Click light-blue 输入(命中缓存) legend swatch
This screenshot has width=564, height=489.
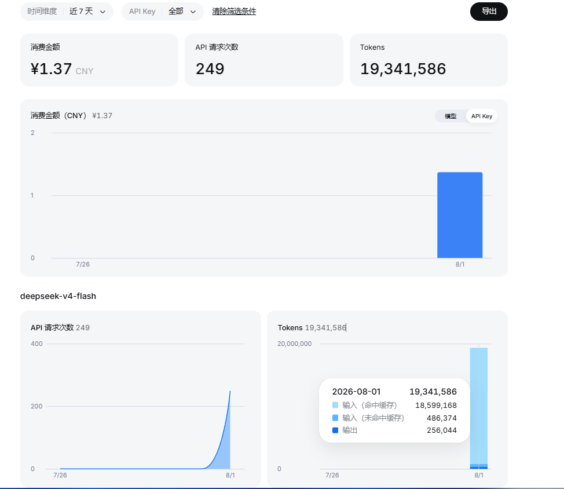tap(335, 405)
